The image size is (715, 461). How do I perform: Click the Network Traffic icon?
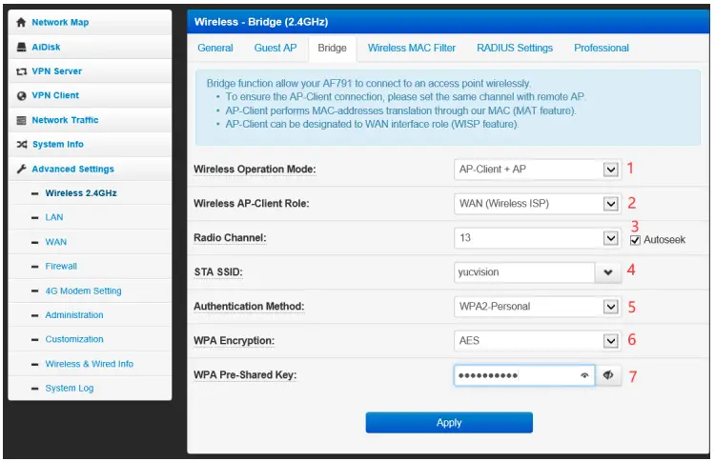pos(22,121)
